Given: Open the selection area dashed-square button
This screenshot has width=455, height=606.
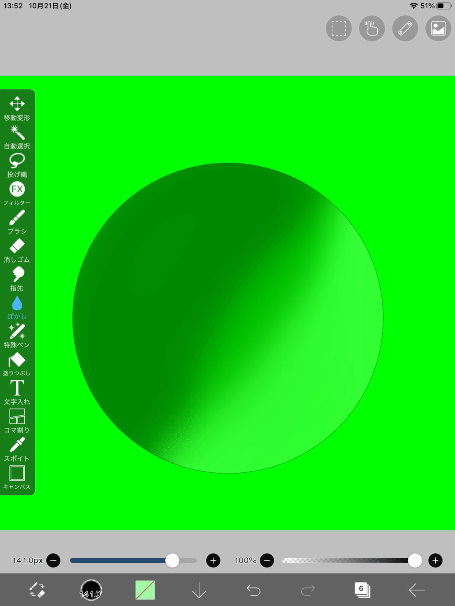Looking at the screenshot, I should point(339,28).
